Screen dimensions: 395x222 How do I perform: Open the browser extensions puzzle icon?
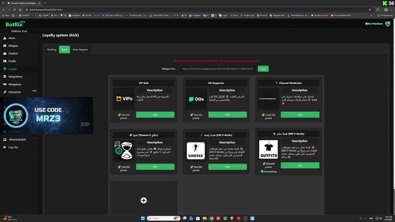click(x=378, y=10)
